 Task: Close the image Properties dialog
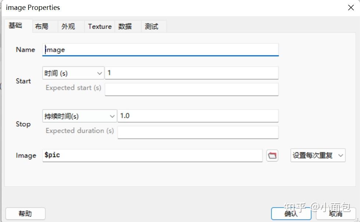351,8
